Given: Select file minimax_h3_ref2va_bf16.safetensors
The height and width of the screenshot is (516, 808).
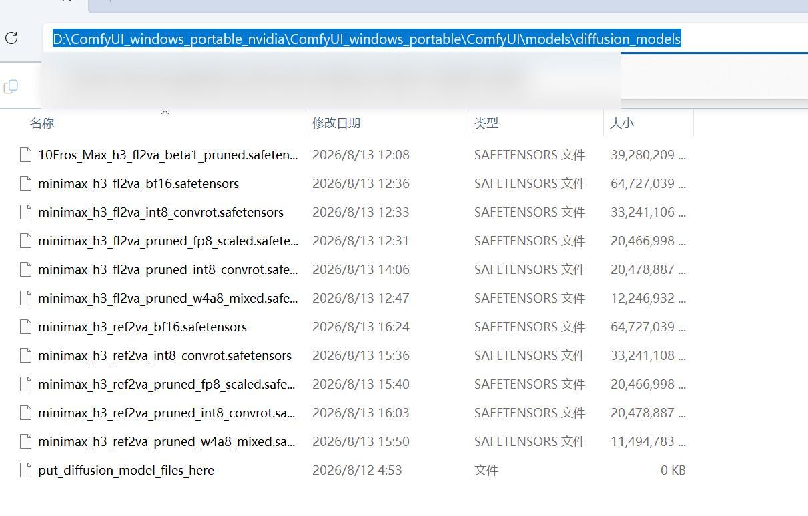Looking at the screenshot, I should pos(142,327).
